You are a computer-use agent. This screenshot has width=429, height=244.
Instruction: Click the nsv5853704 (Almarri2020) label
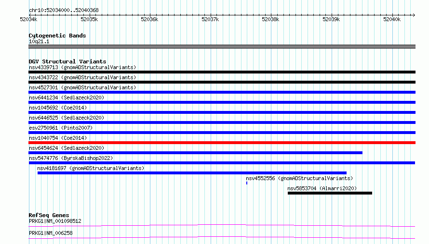[x=322, y=188]
